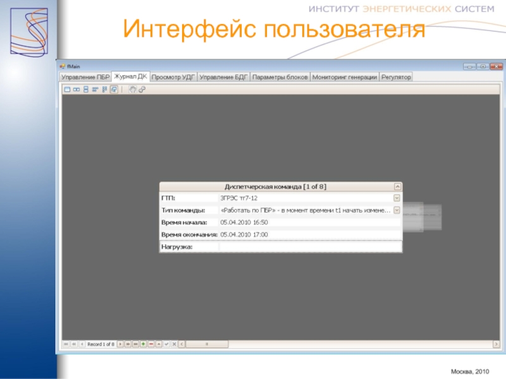Switch to Журнал ДК tab
This screenshot has height=379, width=506.
(131, 76)
